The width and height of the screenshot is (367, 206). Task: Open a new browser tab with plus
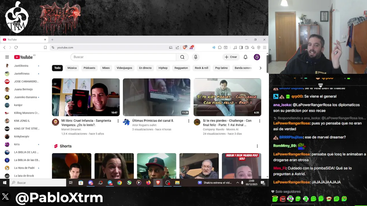[x=52, y=39]
